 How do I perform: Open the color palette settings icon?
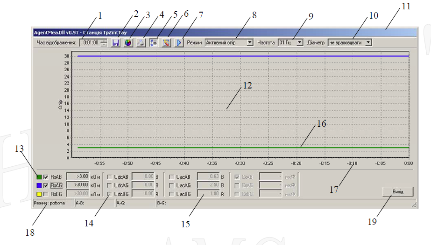click(128, 43)
